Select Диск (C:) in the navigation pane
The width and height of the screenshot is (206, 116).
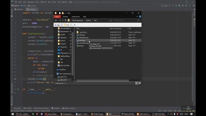pyautogui.click(x=63, y=77)
